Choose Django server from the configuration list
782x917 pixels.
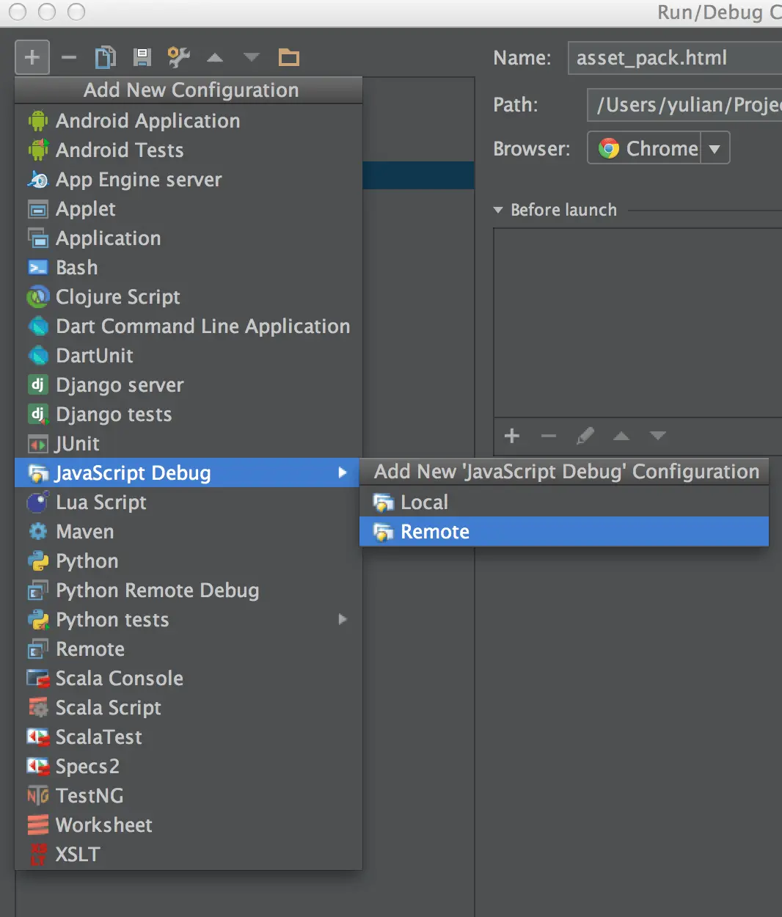(119, 384)
